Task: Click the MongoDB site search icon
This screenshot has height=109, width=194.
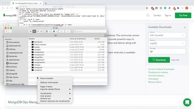Action: (x=148, y=15)
